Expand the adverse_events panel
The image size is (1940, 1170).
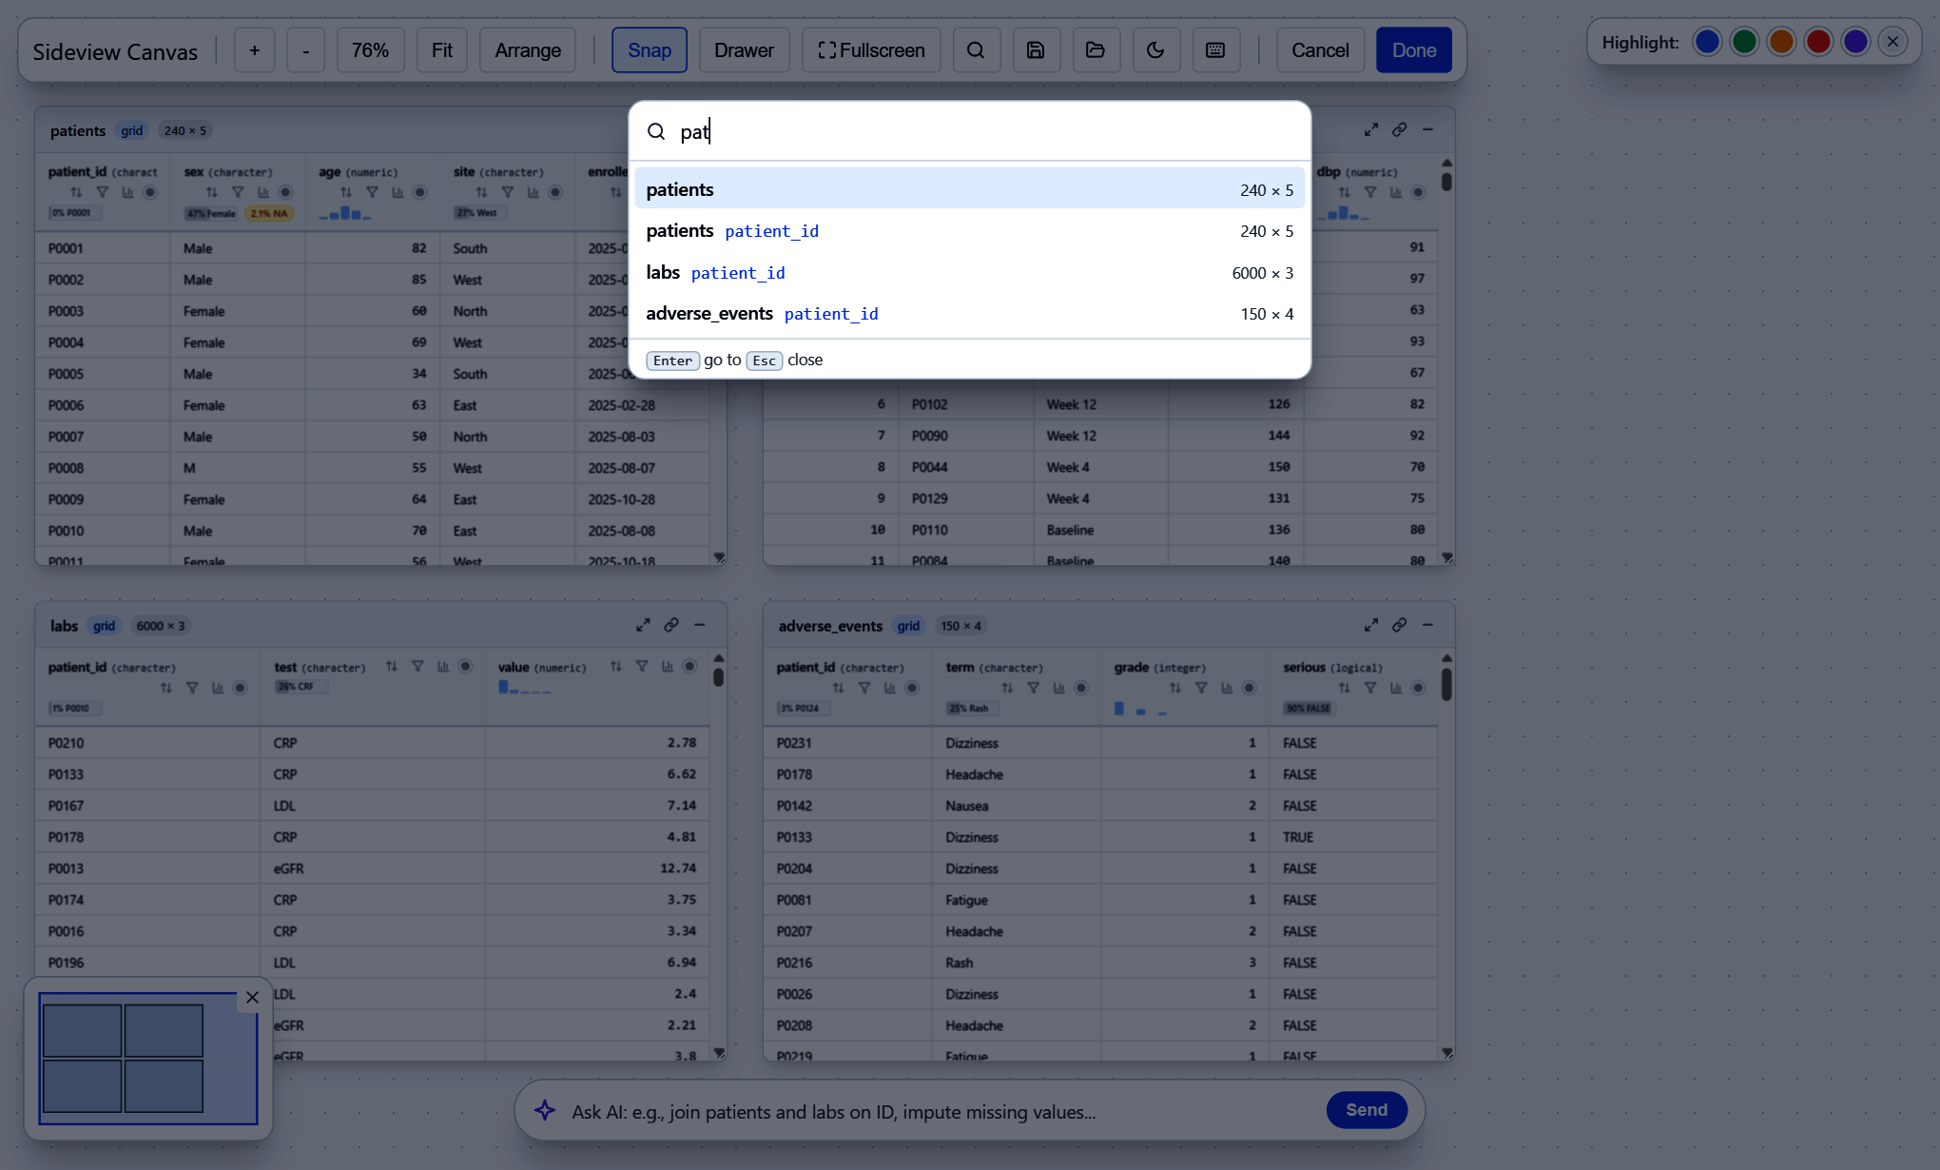pos(1371,625)
